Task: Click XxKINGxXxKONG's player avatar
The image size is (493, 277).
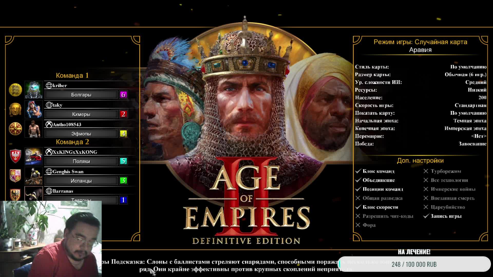Action: [34, 156]
